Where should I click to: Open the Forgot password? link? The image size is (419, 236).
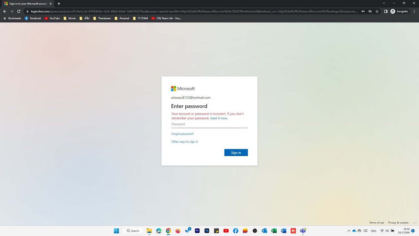(183, 134)
